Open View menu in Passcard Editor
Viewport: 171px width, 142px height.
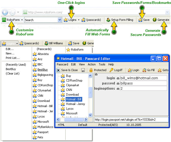[x=82, y=64]
